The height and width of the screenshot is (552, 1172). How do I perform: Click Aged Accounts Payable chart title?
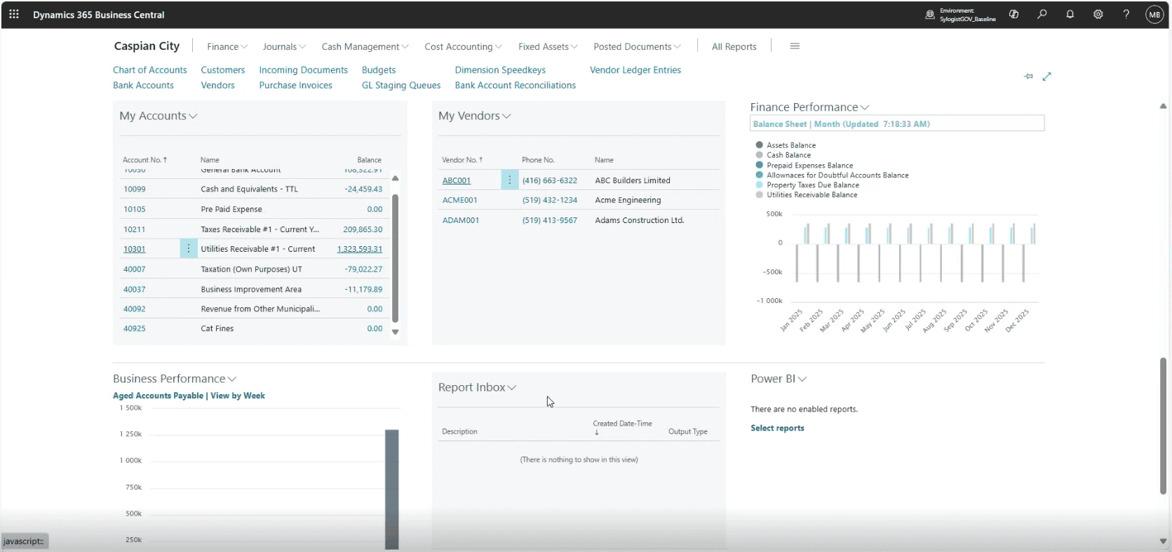click(158, 396)
